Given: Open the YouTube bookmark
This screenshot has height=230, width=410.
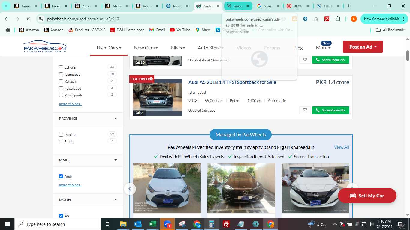Looking at the screenshot, I should [x=180, y=30].
